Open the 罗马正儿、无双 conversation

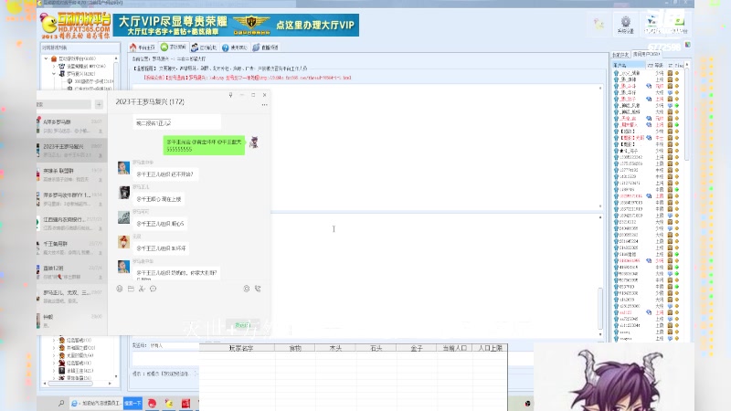click(72, 296)
